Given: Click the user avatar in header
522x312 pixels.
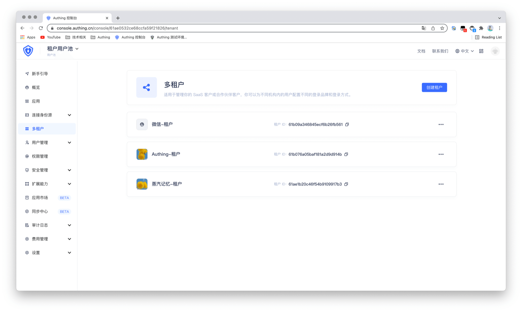Looking at the screenshot, I should (495, 51).
